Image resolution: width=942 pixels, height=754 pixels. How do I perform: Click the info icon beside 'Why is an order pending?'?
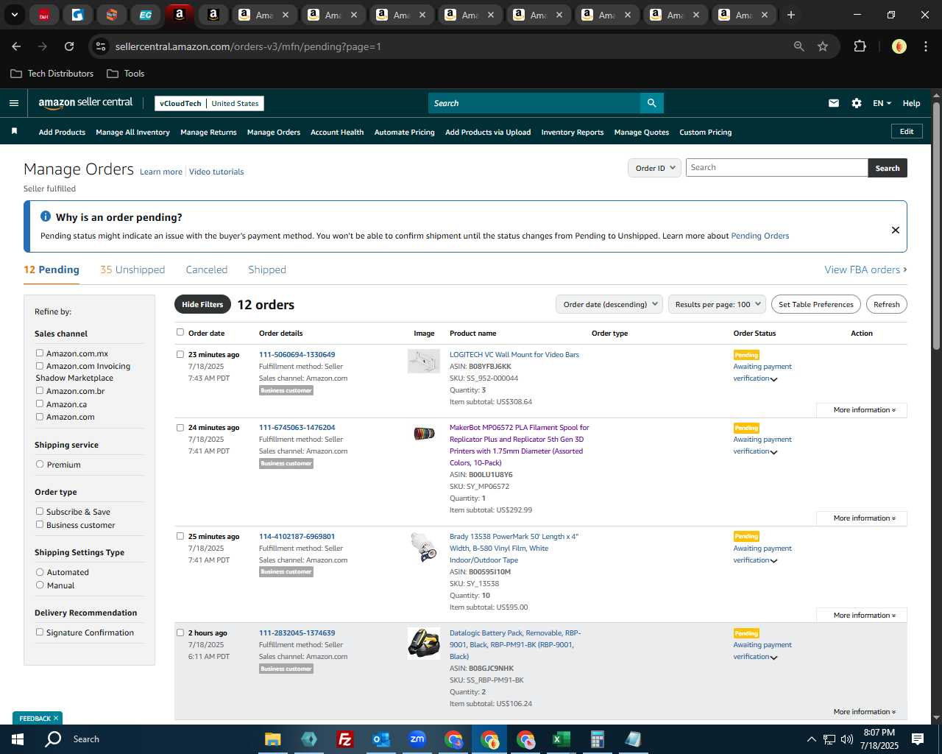pos(46,216)
